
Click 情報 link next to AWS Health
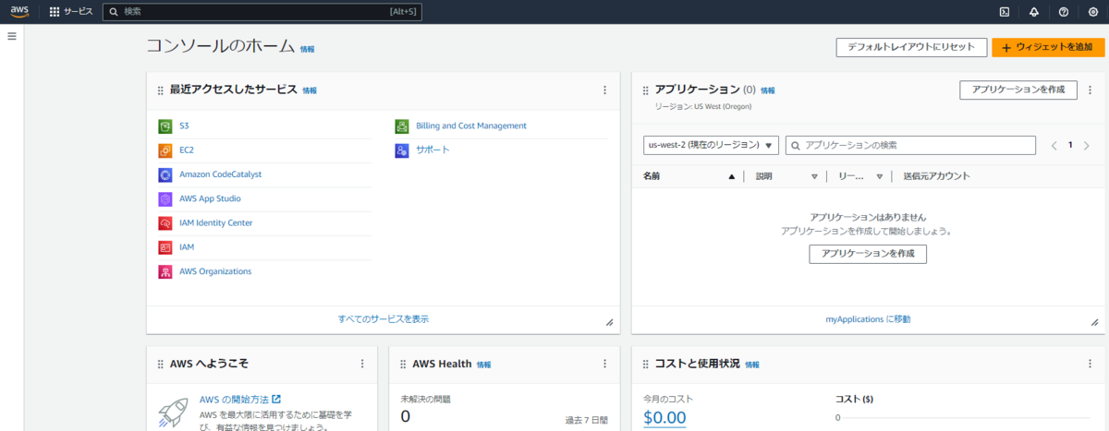(x=484, y=365)
